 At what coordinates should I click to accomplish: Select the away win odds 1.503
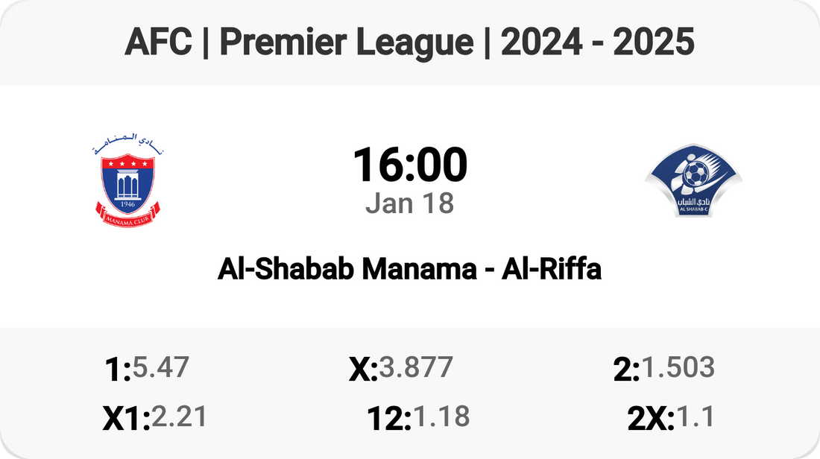click(x=678, y=367)
